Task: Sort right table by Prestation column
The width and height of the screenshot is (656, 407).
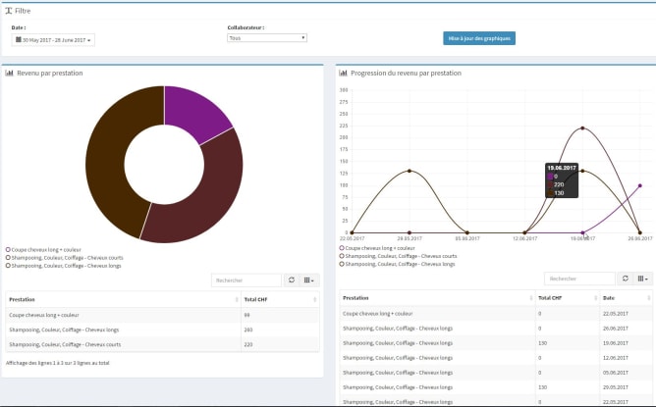Action: 437,298
